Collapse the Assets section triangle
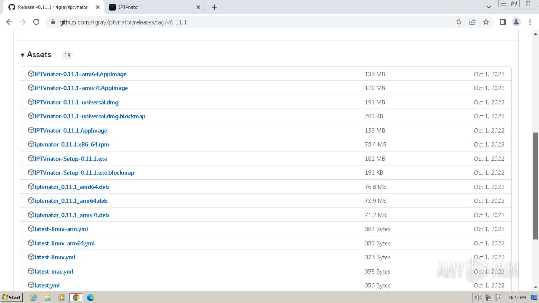The height and width of the screenshot is (303, 539). (x=23, y=55)
